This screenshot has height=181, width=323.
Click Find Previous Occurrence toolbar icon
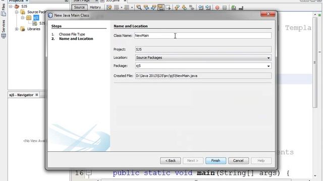(146, 8)
